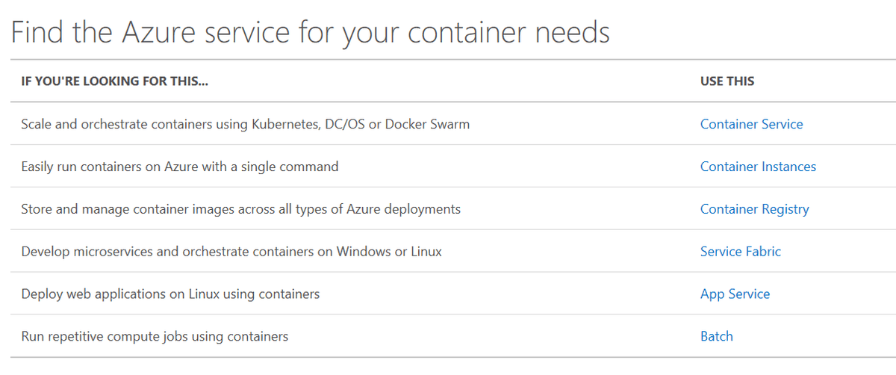Viewport: 896px width, 375px height.
Task: Click the 'Find the Azure service' page heading
Action: tap(311, 33)
